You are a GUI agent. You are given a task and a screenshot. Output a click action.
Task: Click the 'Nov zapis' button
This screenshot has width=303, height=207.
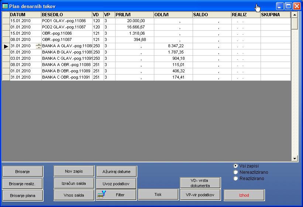(x=74, y=171)
